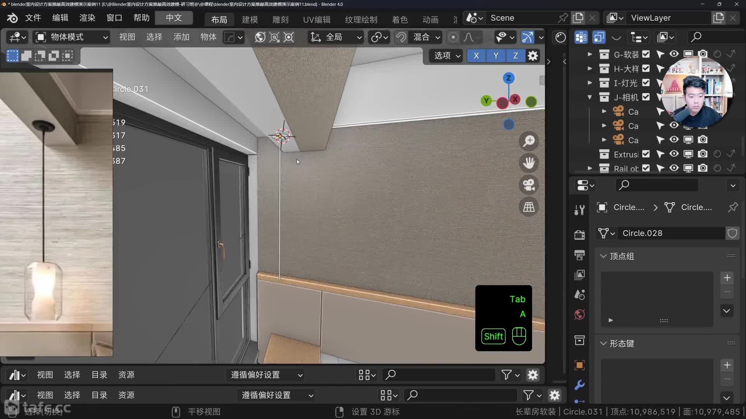Image resolution: width=746 pixels, height=419 pixels.
Task: Open the Modifiers wrench properties tab
Action: (579, 384)
